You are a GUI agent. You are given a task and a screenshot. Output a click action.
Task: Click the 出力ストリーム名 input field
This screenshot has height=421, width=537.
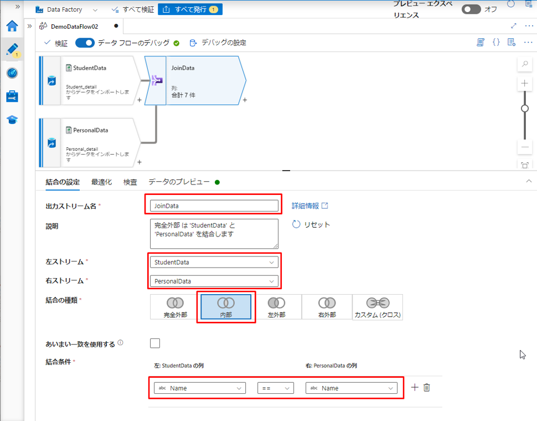pyautogui.click(x=214, y=206)
